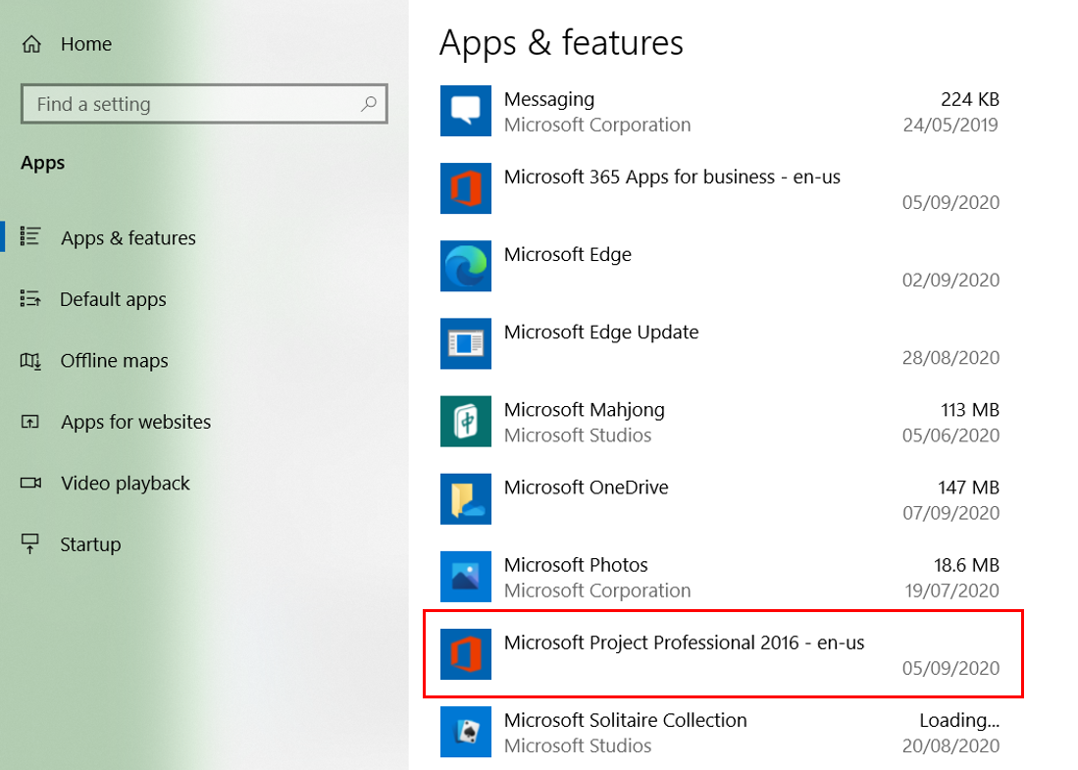Click the 19/07/2020 date for Photos

click(x=951, y=590)
